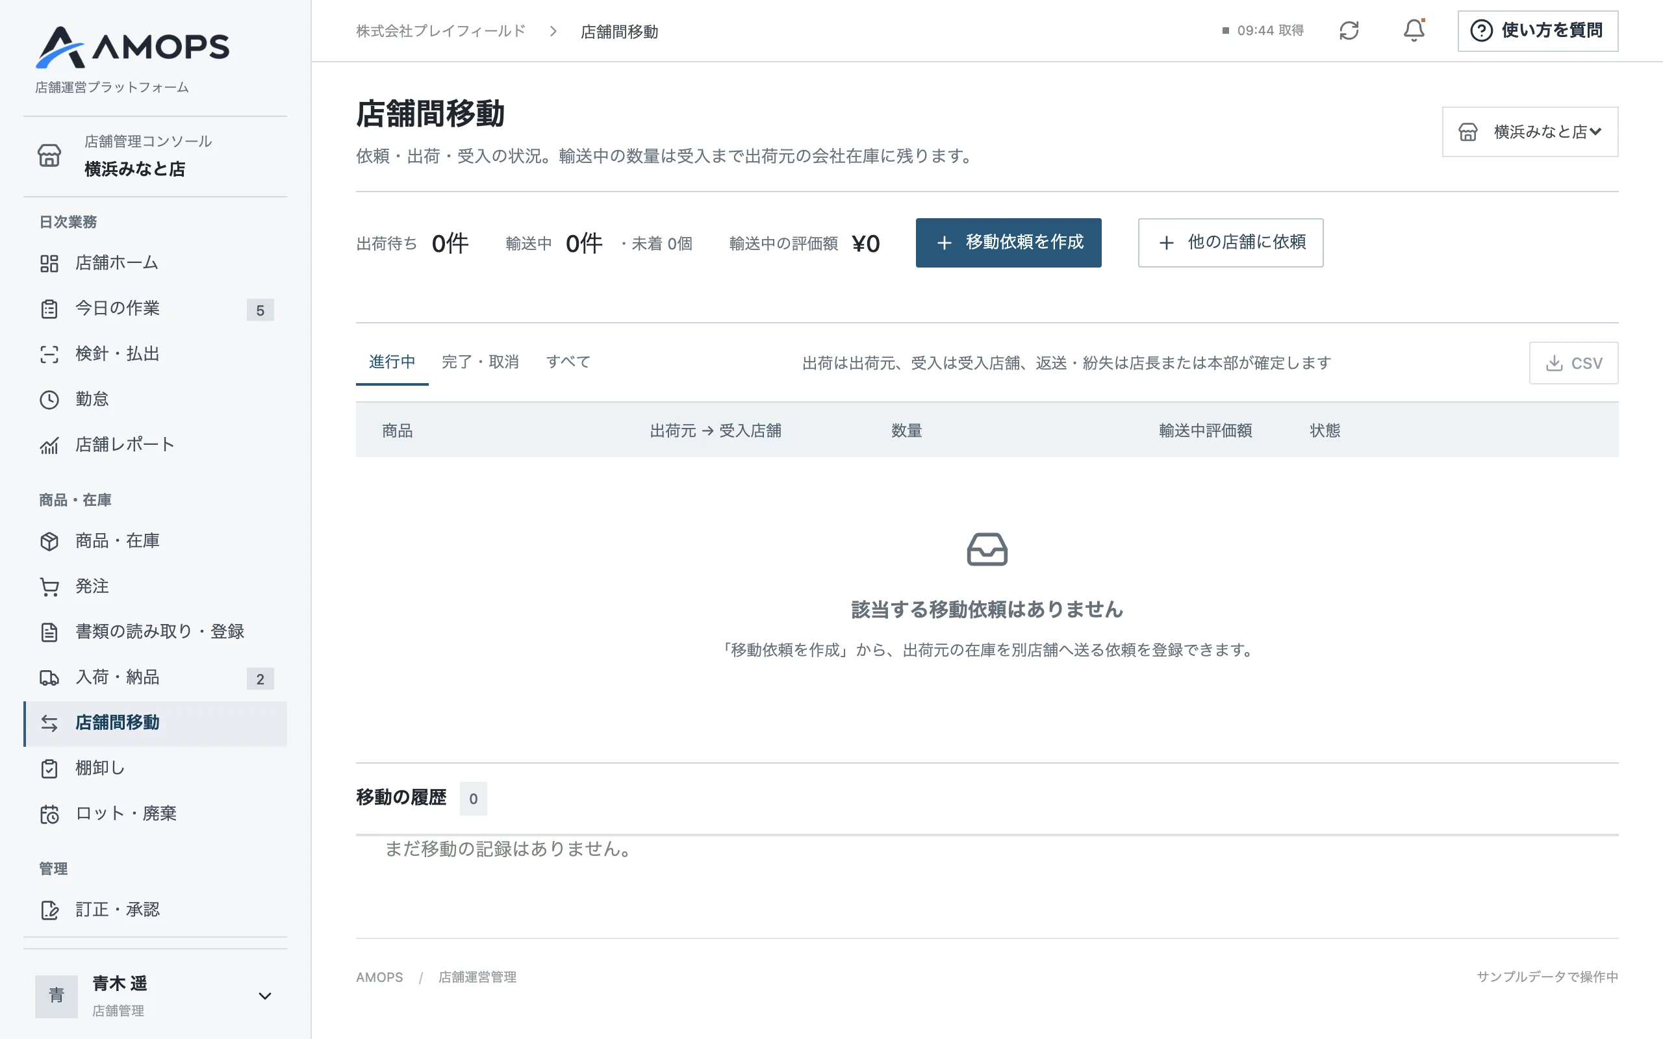
Task: Click 他の店舗に依頼 button
Action: pos(1231,243)
